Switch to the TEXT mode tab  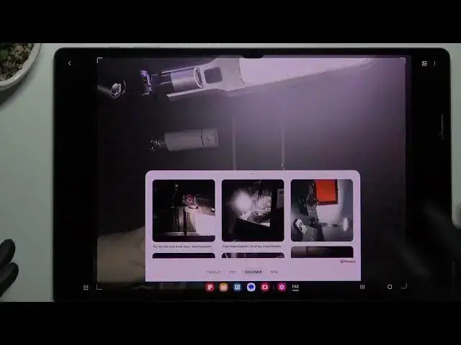click(232, 272)
